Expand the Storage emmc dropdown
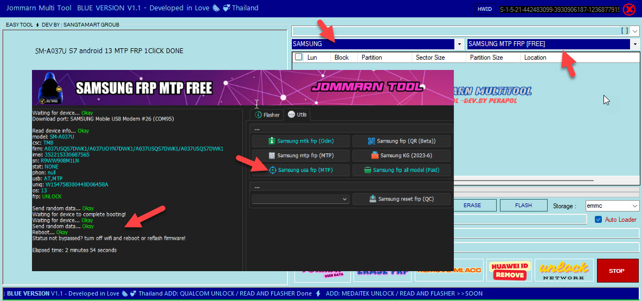Viewport: 642px width, 301px height. (x=634, y=206)
